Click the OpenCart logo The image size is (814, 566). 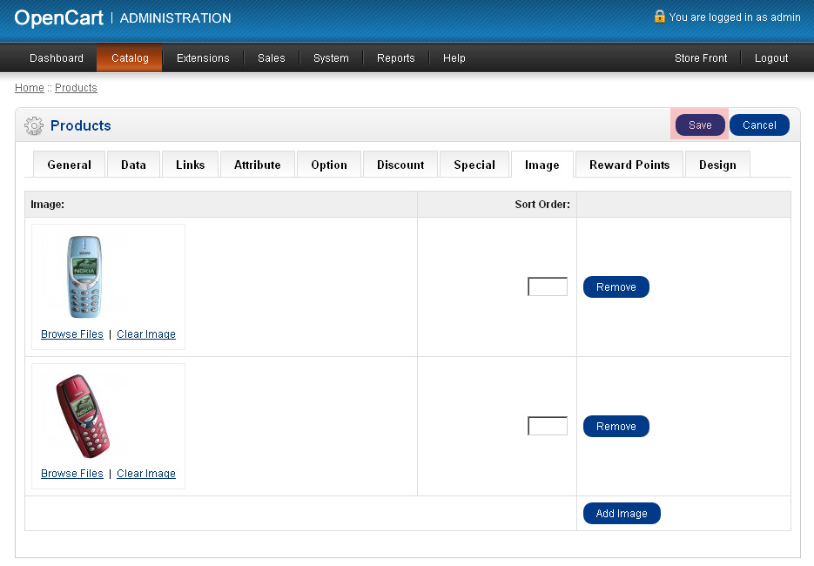coord(58,17)
